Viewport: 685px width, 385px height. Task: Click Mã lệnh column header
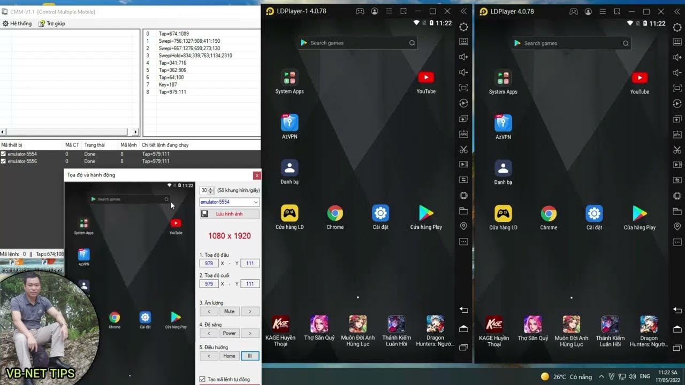128,145
